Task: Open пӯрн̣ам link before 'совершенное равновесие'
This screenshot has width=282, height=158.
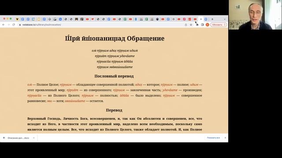Action: (x=169, y=96)
